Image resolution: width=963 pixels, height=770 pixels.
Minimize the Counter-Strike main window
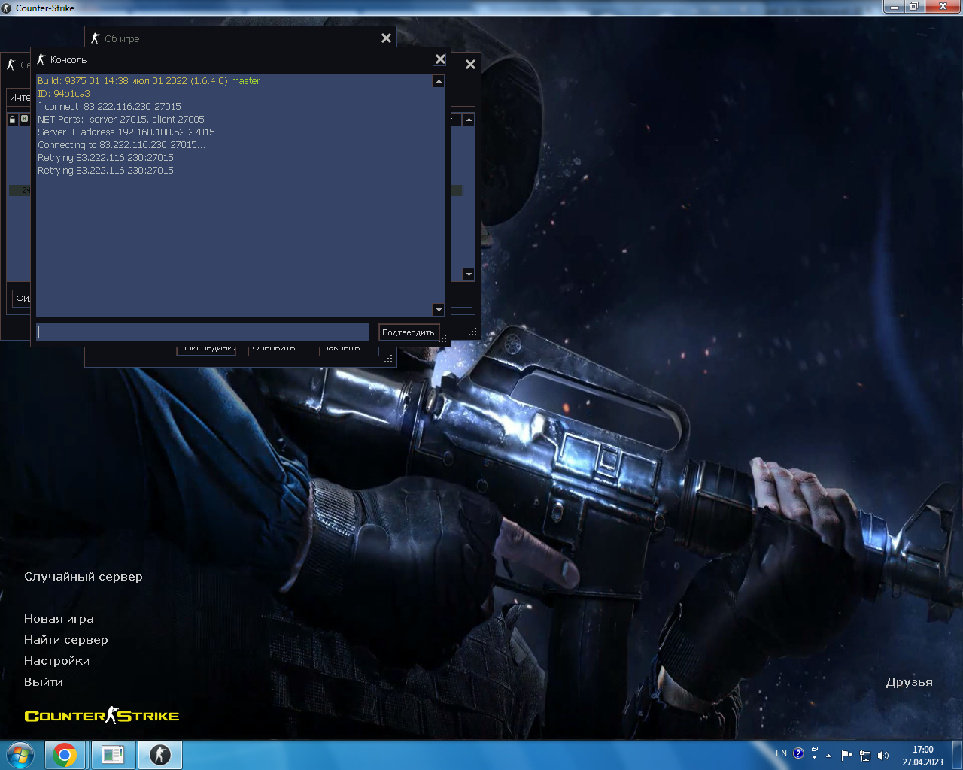(894, 7)
